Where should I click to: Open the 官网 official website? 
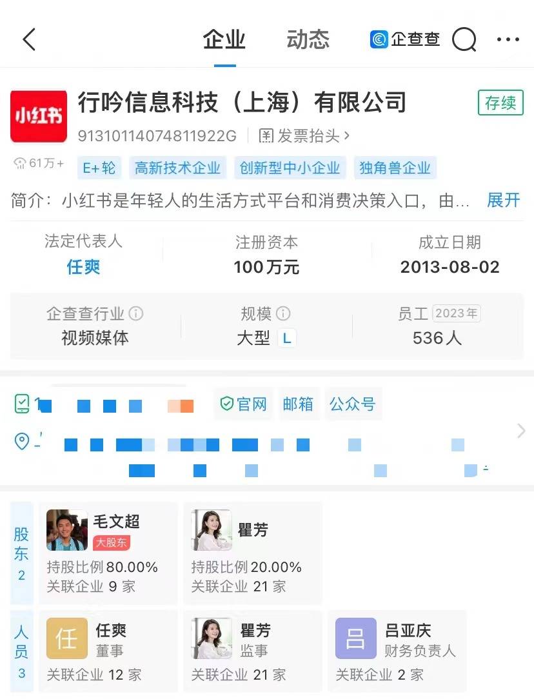click(243, 404)
